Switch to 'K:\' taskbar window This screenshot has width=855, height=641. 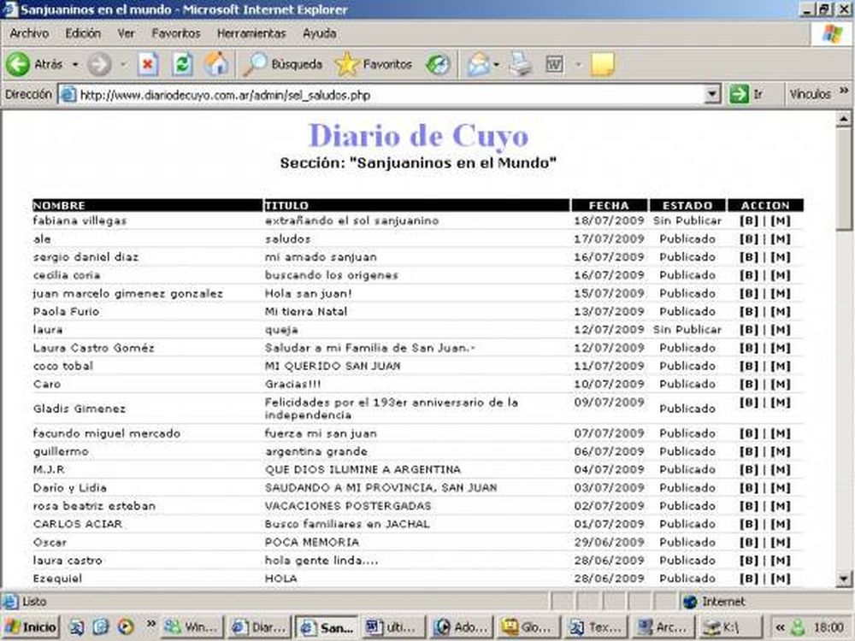pos(730,626)
